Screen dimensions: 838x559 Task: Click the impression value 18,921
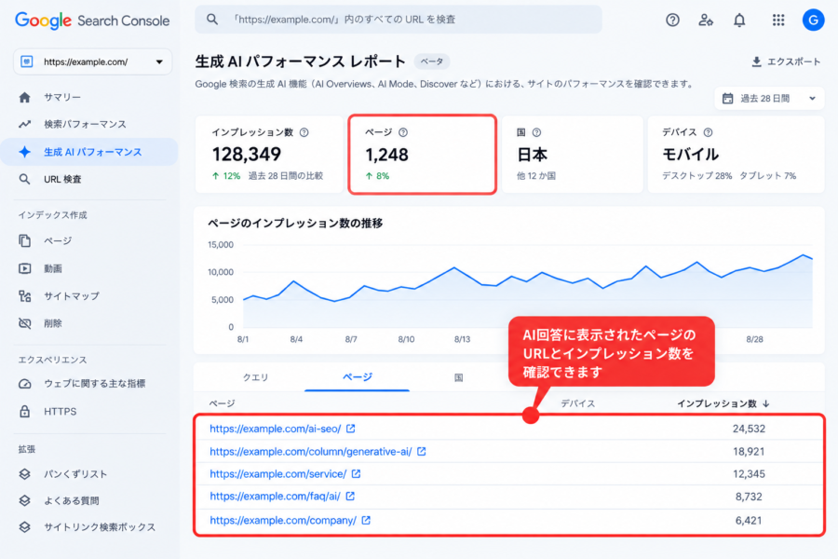click(749, 452)
